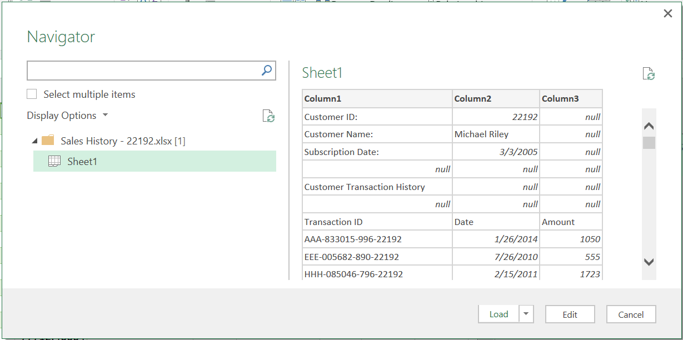Click the Sales History workbook folder icon

[48, 141]
